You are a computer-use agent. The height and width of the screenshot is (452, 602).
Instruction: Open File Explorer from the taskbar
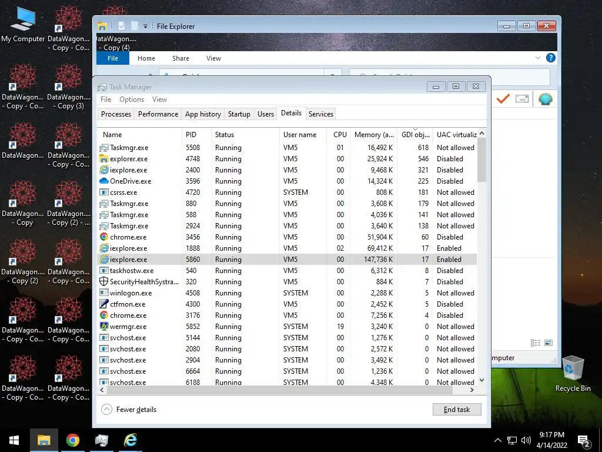(44, 440)
